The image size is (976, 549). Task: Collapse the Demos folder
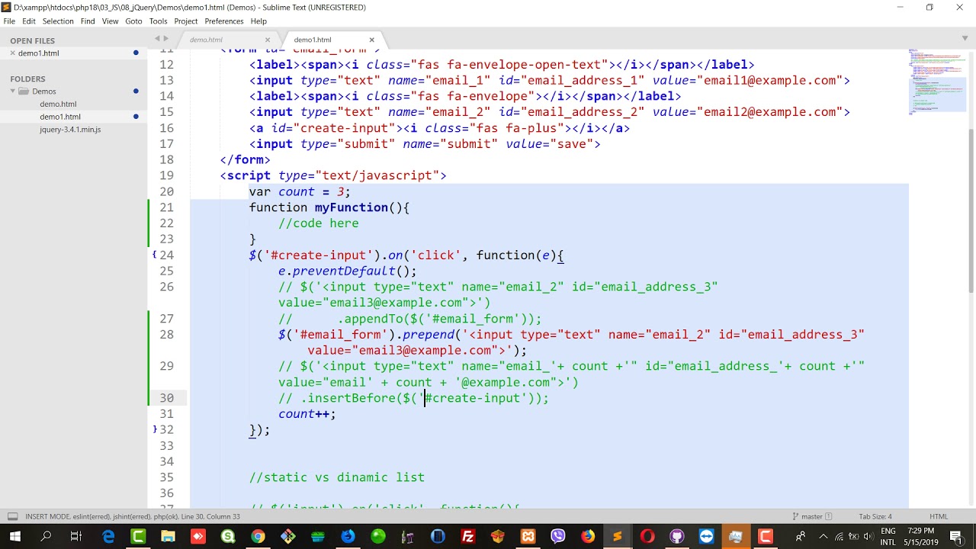point(13,91)
